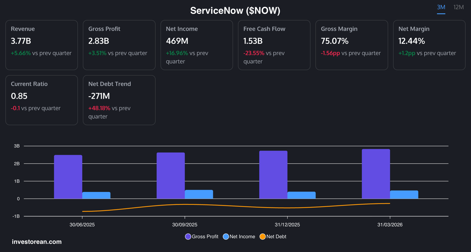471x252 pixels.
Task: Click the "Revenue" card heading
Action: pos(23,29)
